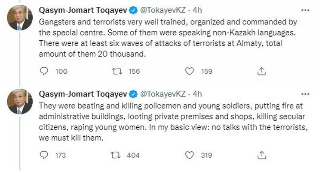
Task: Retweet the first tweet about gangsters
Action: [117, 71]
